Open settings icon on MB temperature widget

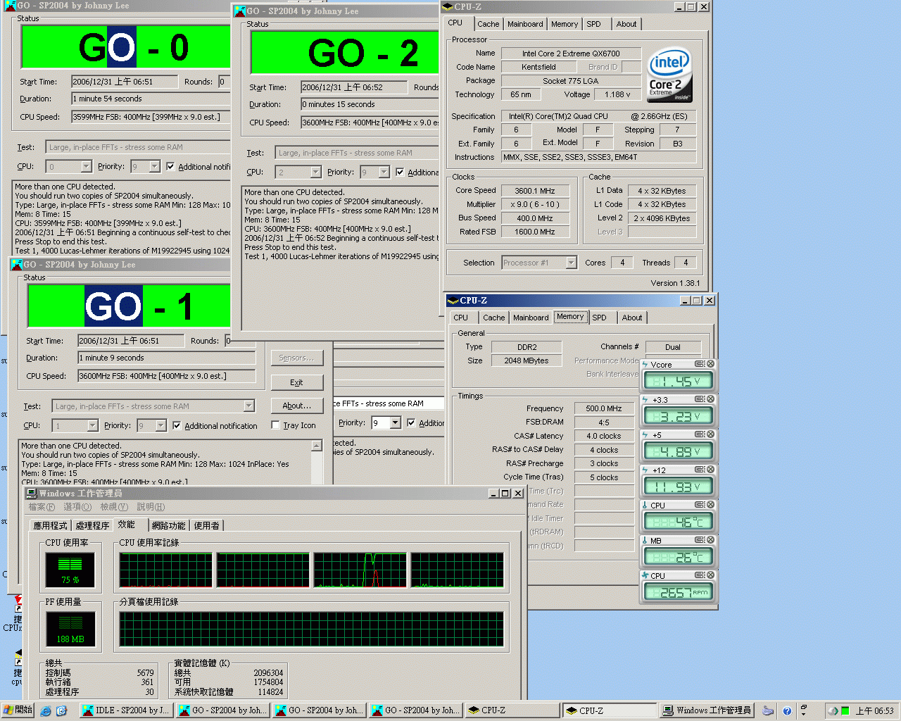point(700,540)
